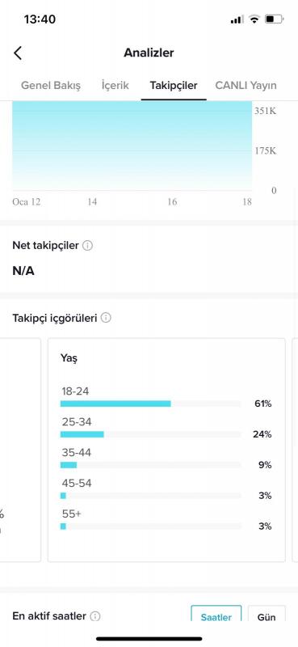
Task: Tap the 18-24 age progress bar
Action: click(150, 404)
